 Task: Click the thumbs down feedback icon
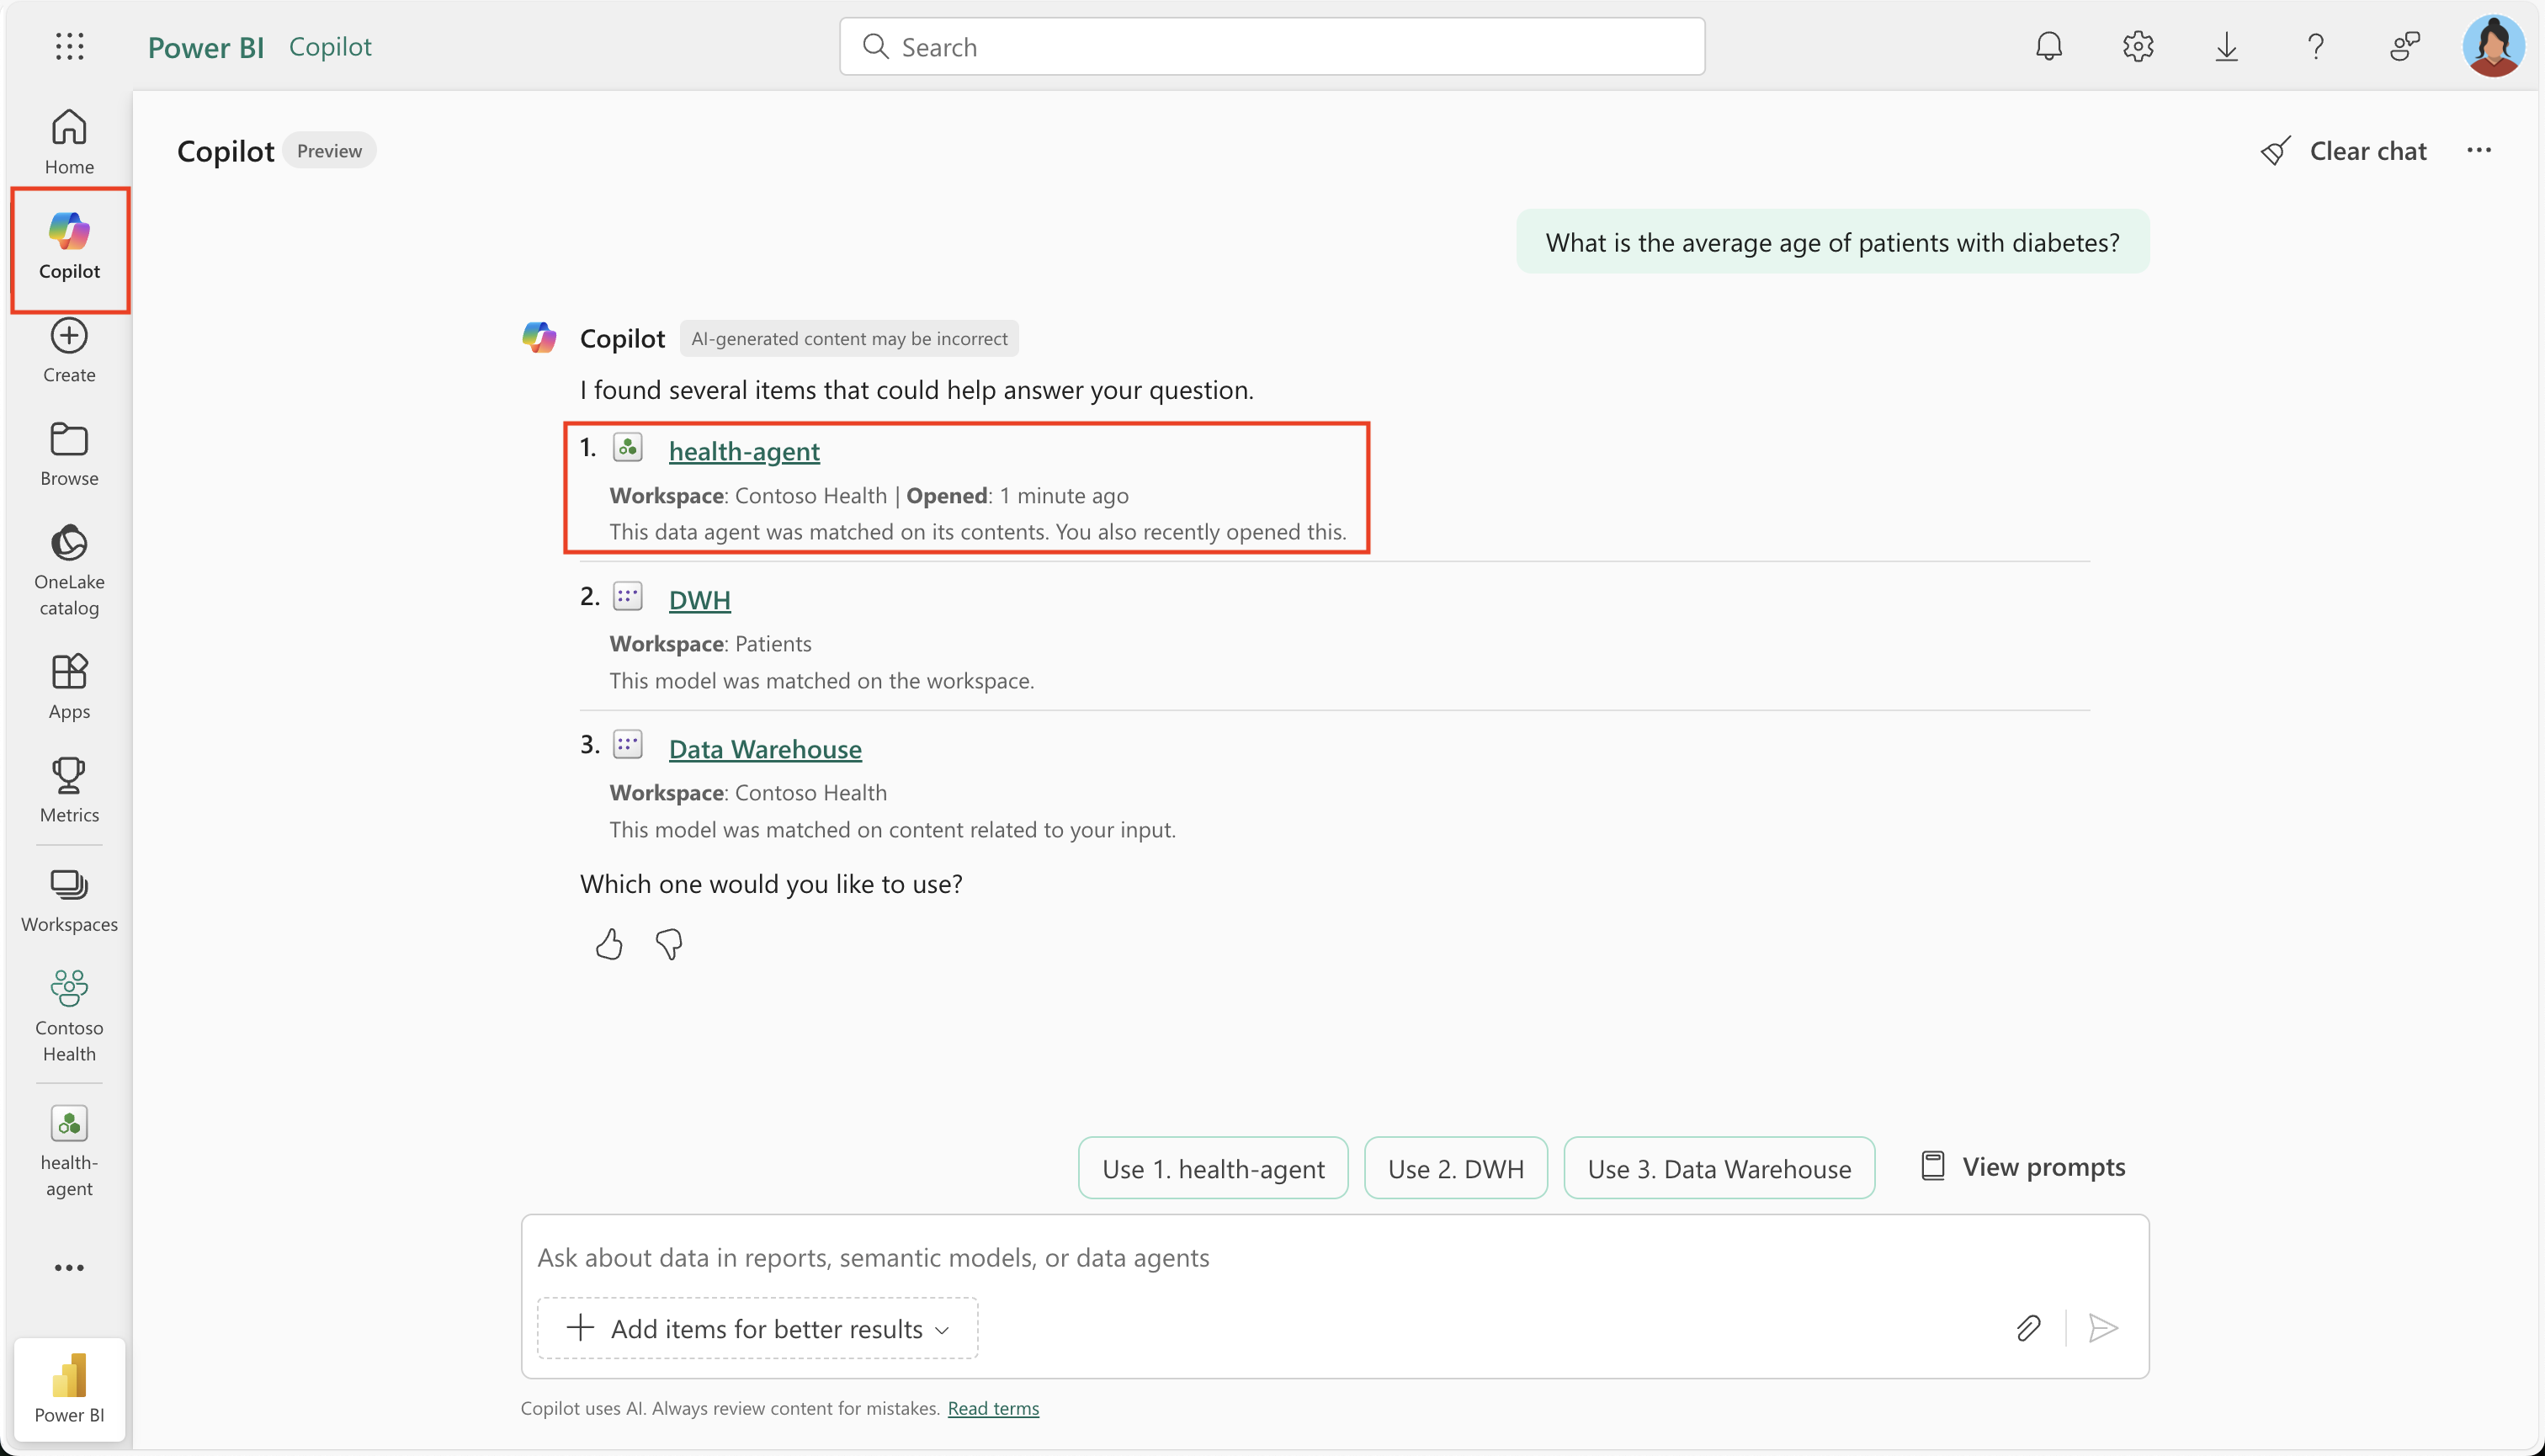pos(668,944)
